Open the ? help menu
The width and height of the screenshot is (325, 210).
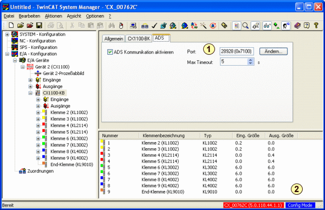click(110, 16)
